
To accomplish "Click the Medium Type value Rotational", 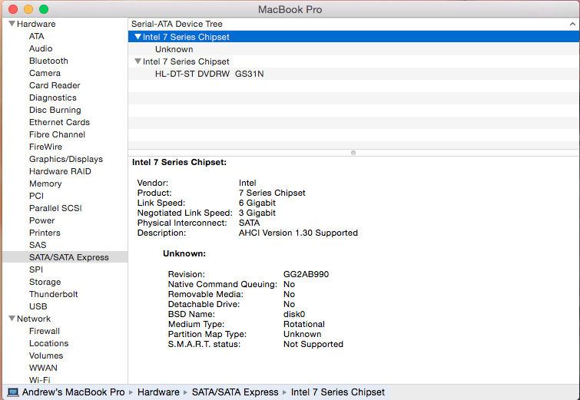I will pos(304,324).
